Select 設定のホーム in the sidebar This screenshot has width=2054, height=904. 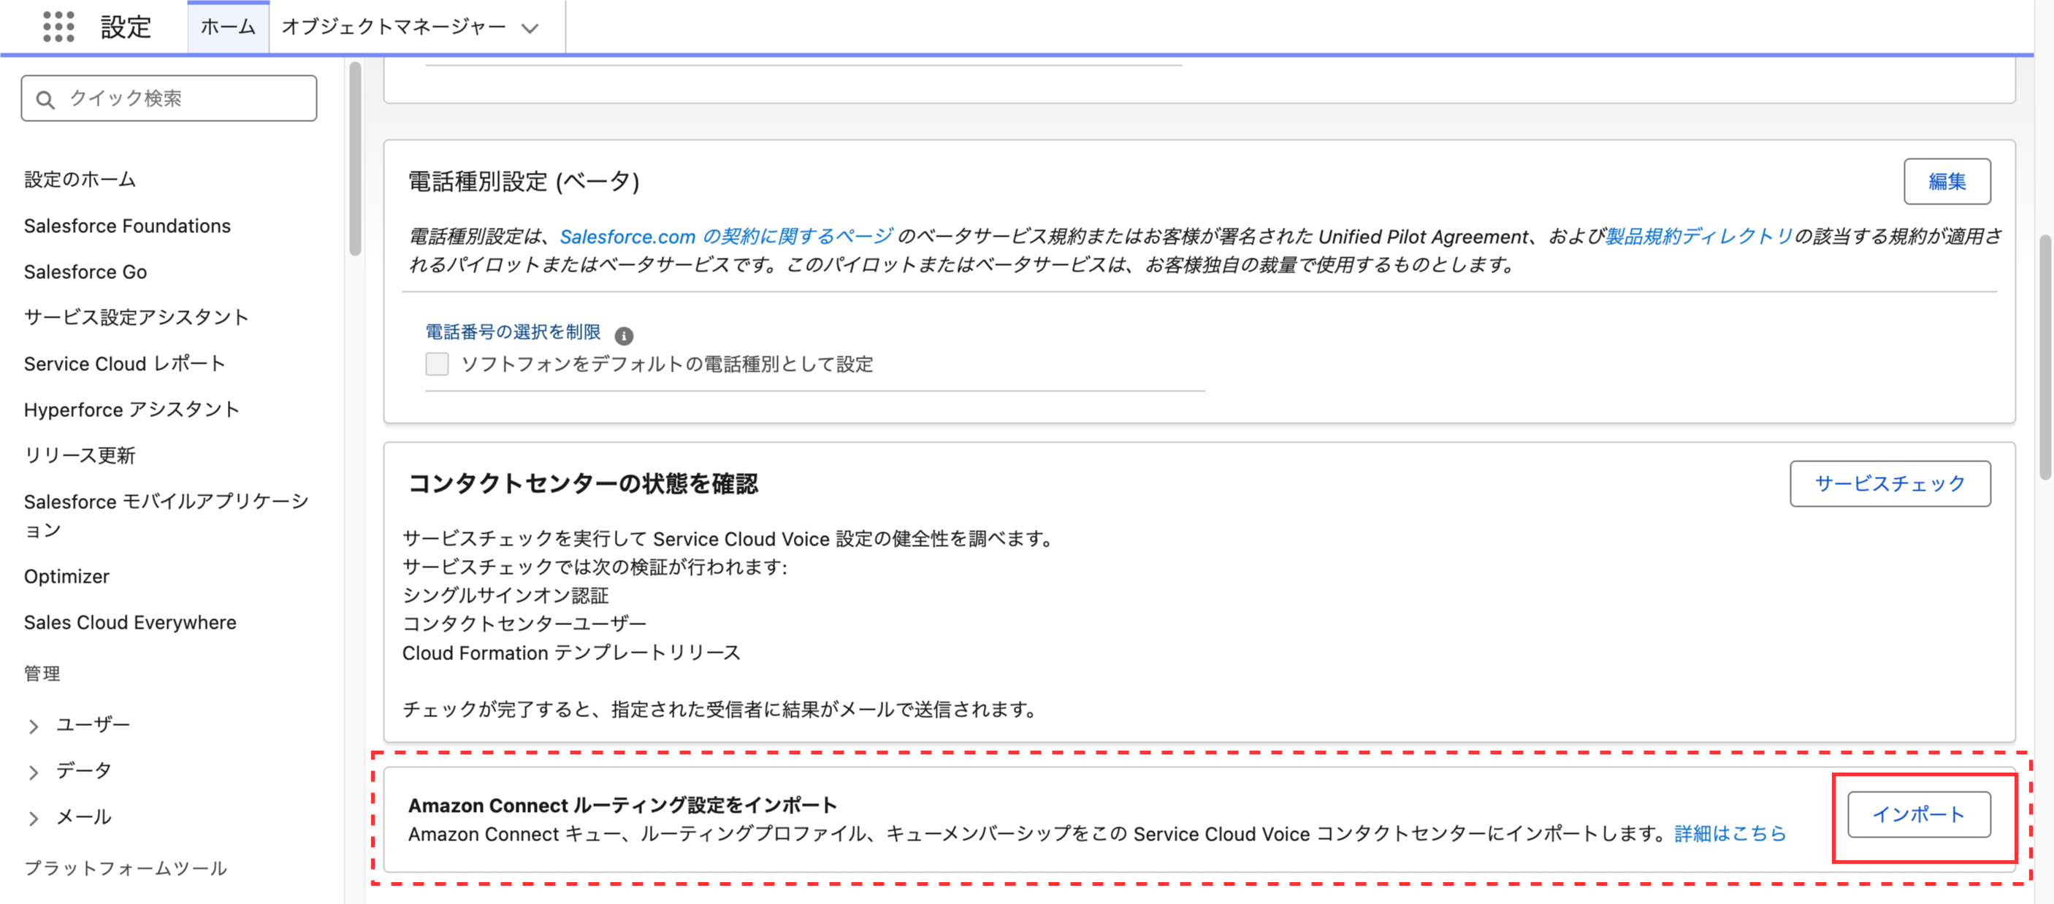coord(79,180)
